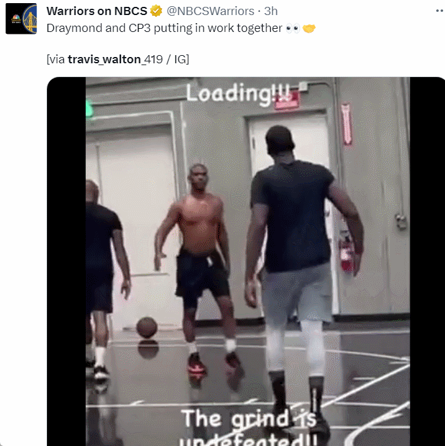Click the eyes emoji in the tweet
Image resolution: width=445 pixels, height=446 pixels.
(293, 28)
